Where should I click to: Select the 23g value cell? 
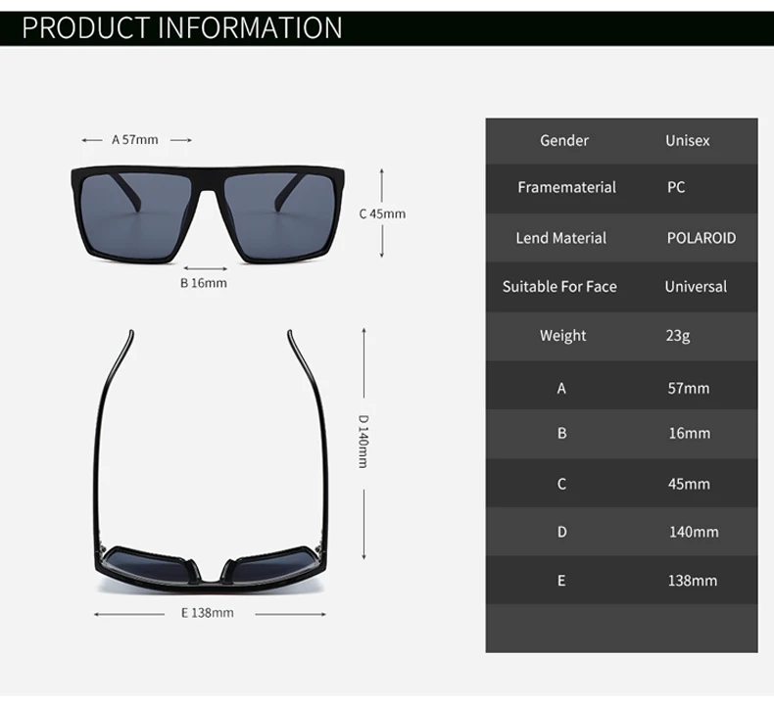point(678,336)
